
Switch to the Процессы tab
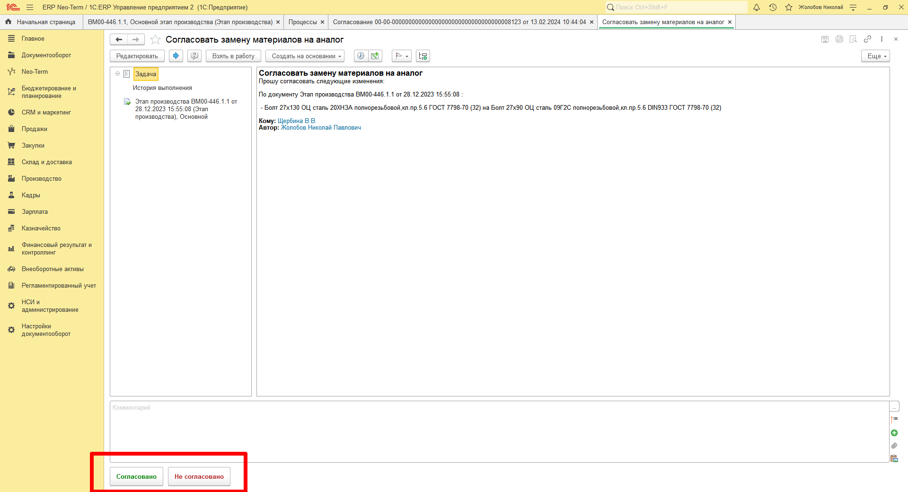303,22
